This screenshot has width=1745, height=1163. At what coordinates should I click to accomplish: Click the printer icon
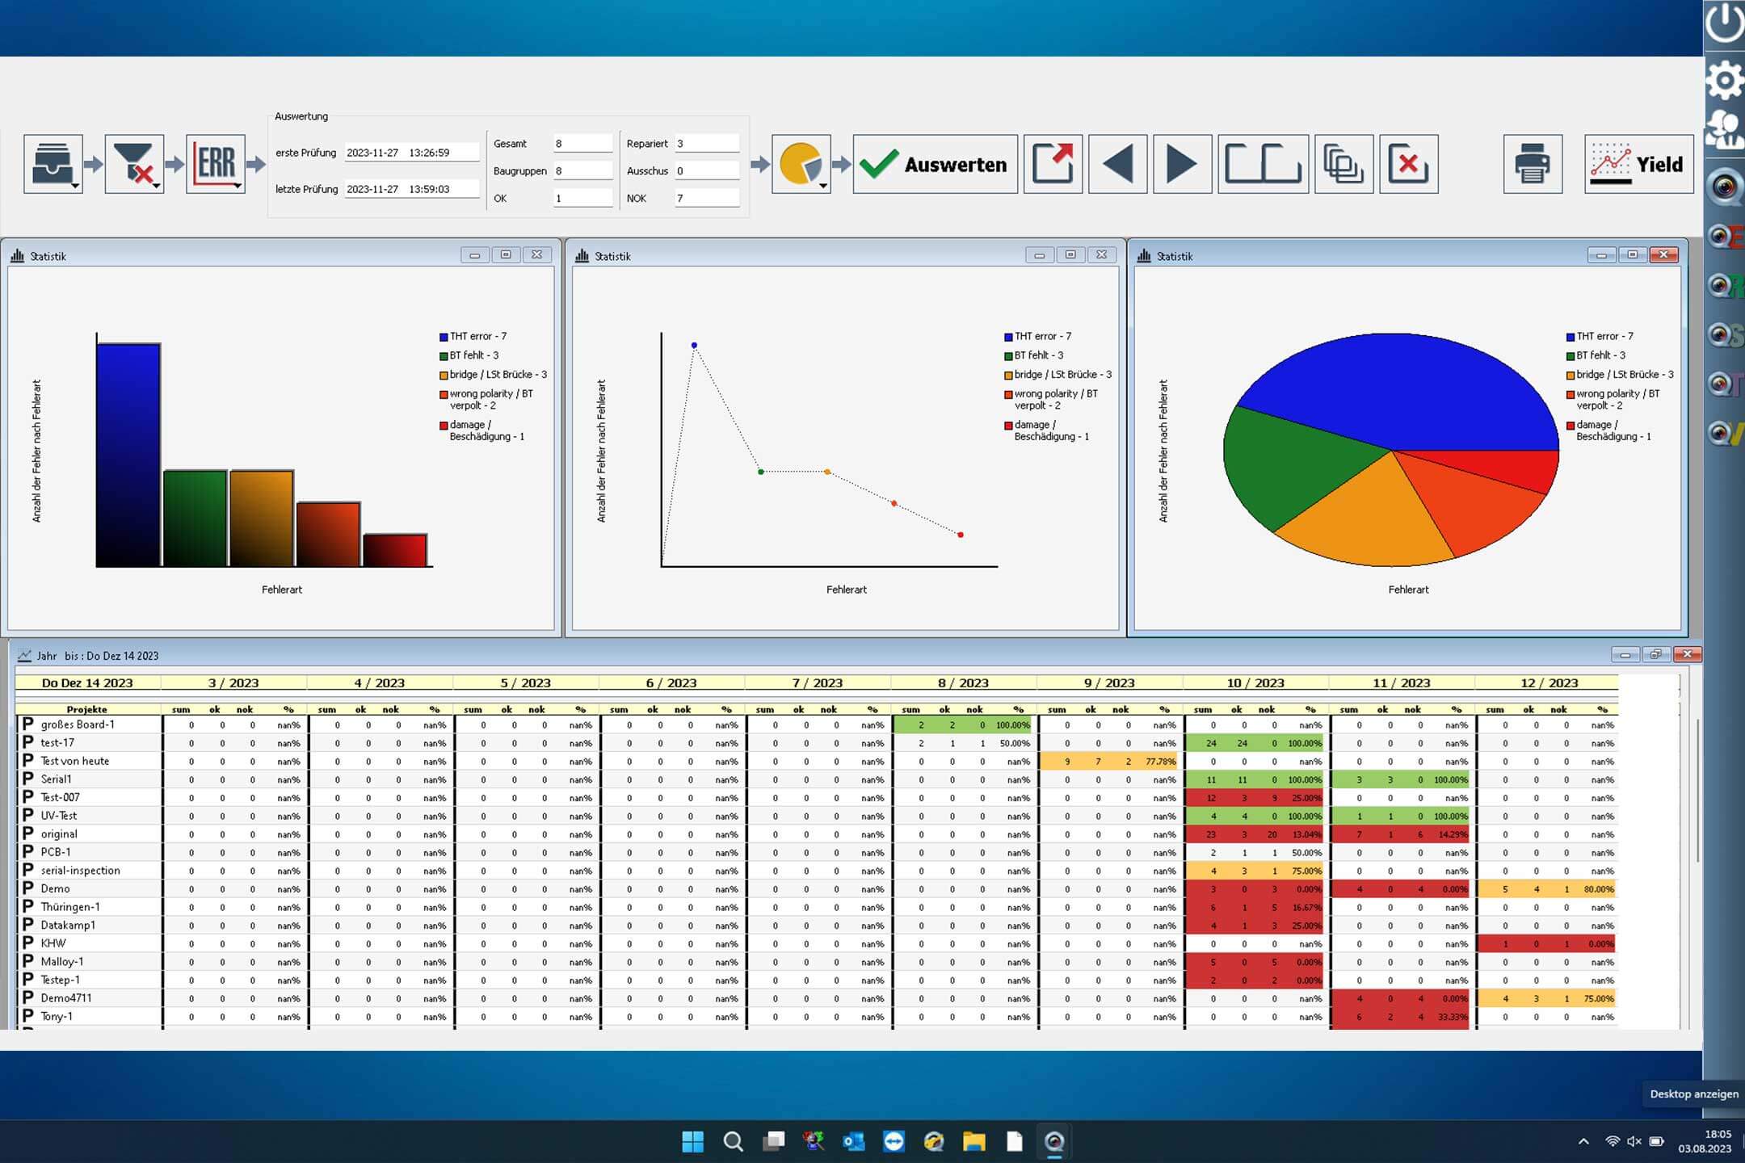1533,164
